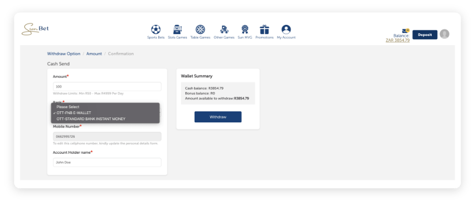Open Slots Games via slot machine icon

point(178,29)
